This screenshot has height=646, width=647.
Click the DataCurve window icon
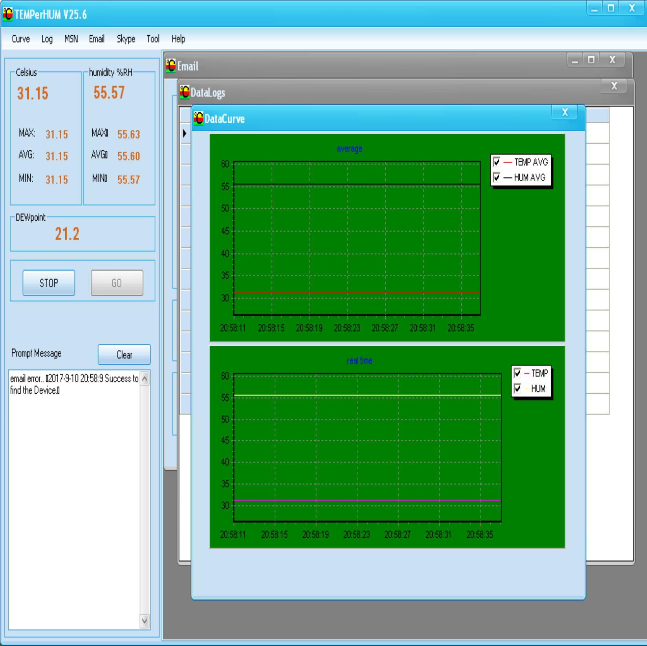point(198,117)
